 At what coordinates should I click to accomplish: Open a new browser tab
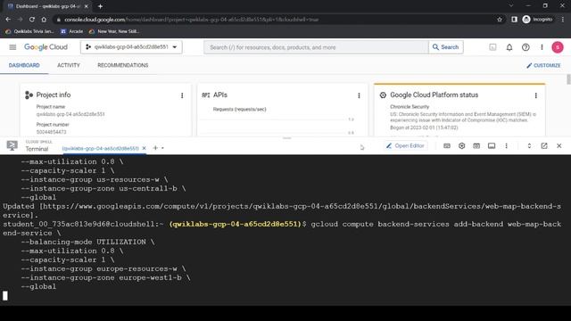(100, 6)
